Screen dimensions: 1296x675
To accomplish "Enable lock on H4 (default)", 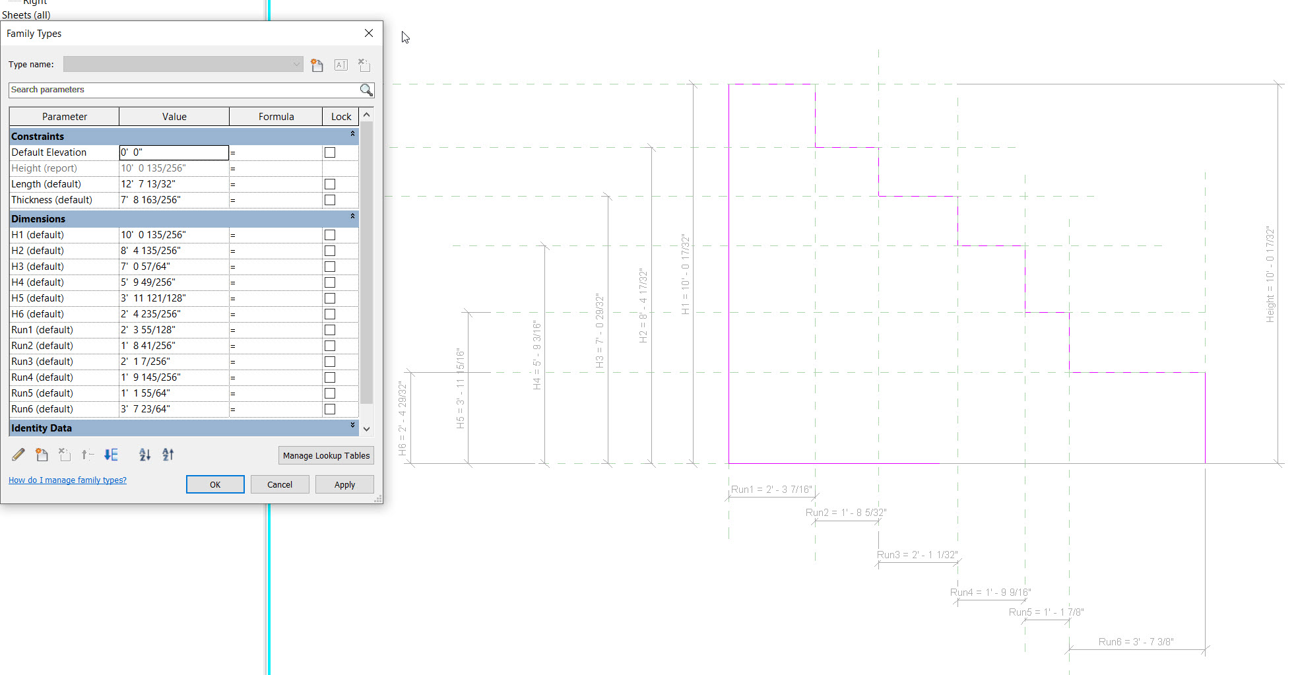I will (330, 282).
